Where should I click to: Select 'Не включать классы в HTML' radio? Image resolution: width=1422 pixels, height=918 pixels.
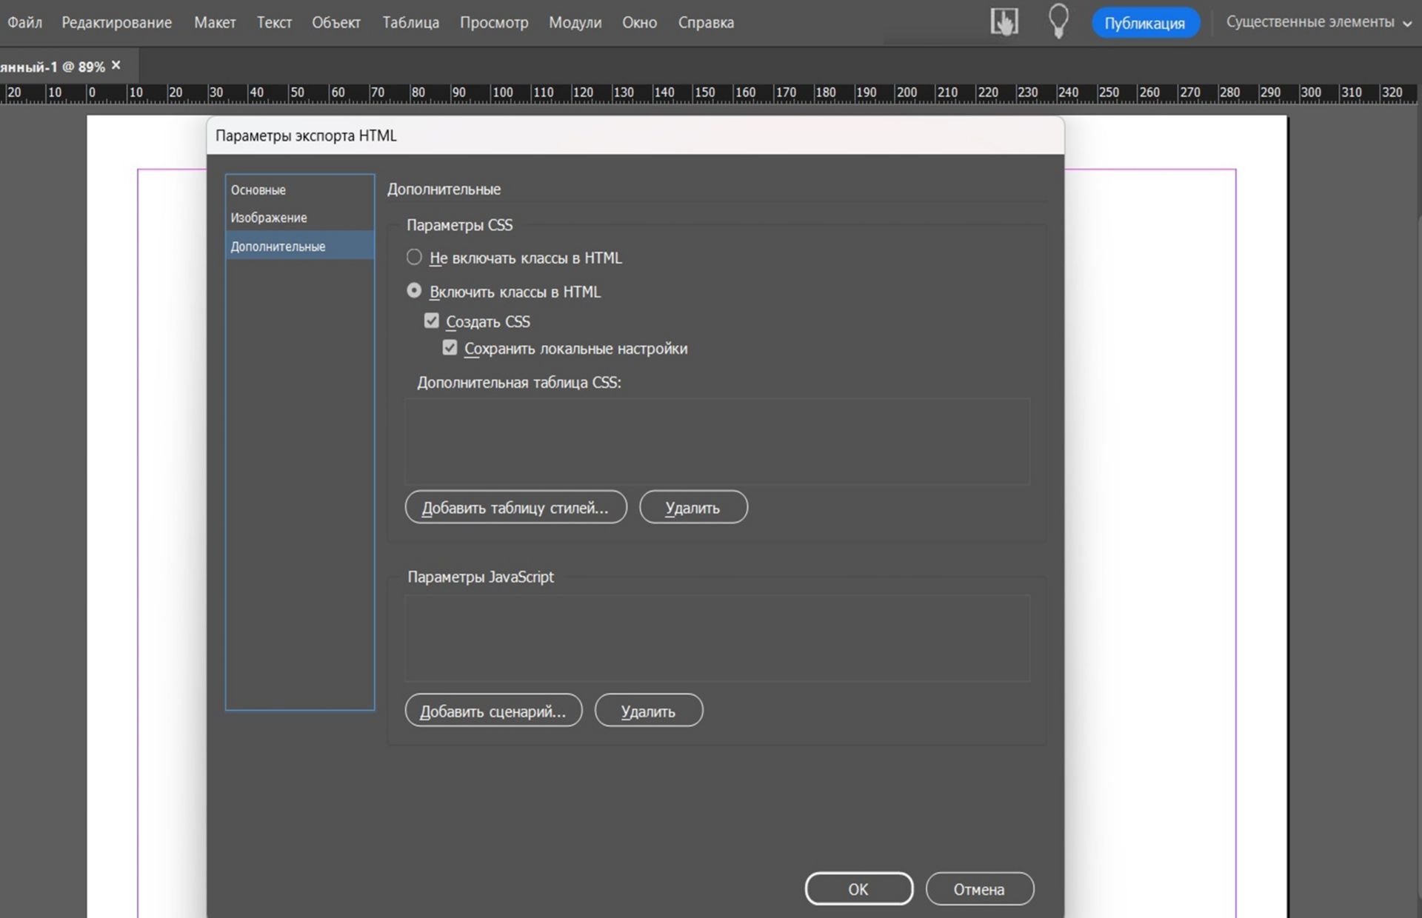pyautogui.click(x=414, y=257)
